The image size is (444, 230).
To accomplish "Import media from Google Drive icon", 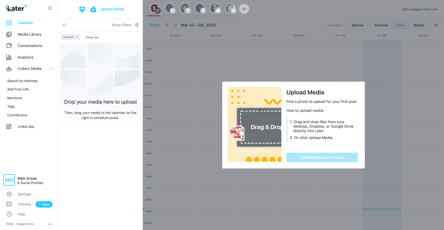I will point(93,9).
